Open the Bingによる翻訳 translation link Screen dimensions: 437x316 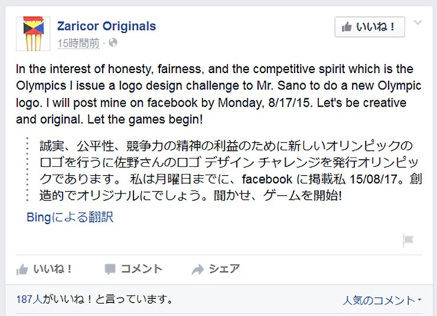[70, 217]
